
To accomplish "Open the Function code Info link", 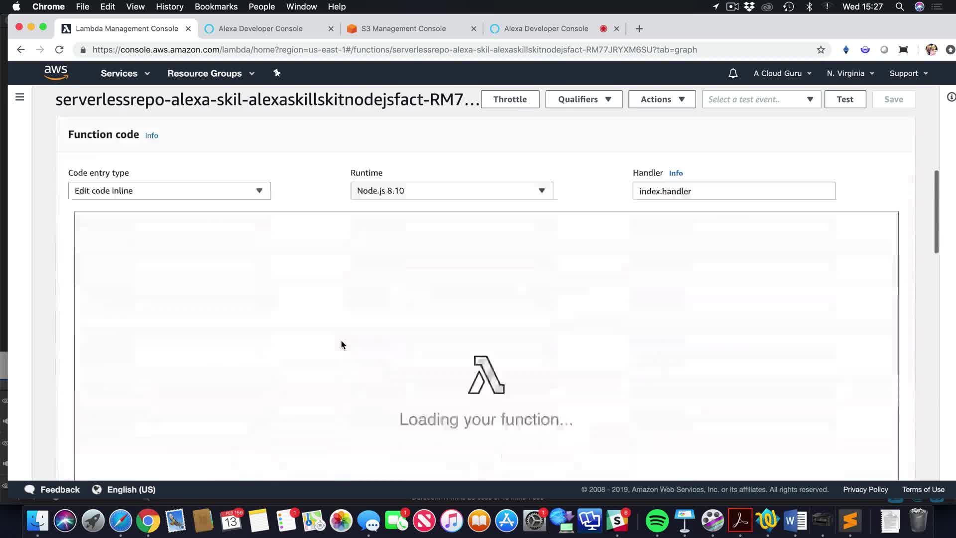I will 151,135.
